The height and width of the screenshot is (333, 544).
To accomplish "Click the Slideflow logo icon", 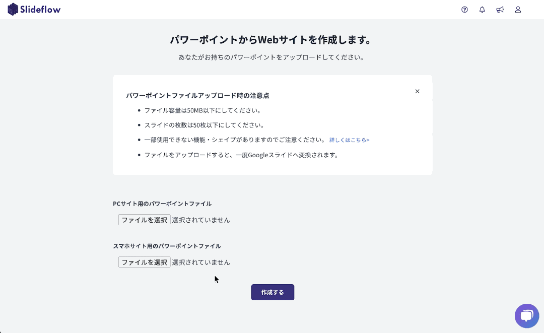I will point(13,9).
